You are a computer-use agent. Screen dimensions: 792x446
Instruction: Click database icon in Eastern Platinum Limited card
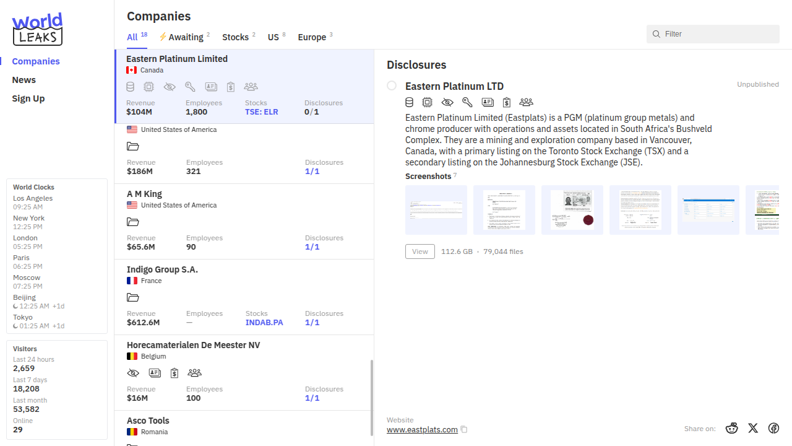tap(131, 87)
